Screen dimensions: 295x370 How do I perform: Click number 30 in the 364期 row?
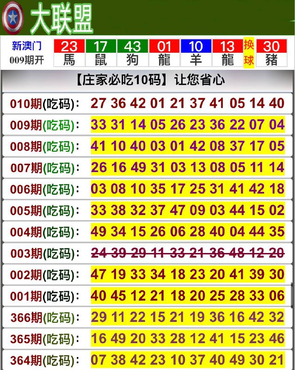click(x=257, y=360)
